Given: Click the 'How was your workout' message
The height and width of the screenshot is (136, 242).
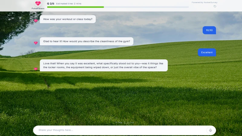Looking at the screenshot, I should (x=68, y=19).
